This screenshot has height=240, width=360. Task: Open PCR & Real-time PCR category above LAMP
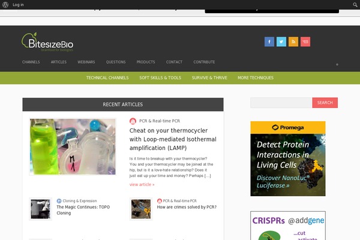[160, 121]
